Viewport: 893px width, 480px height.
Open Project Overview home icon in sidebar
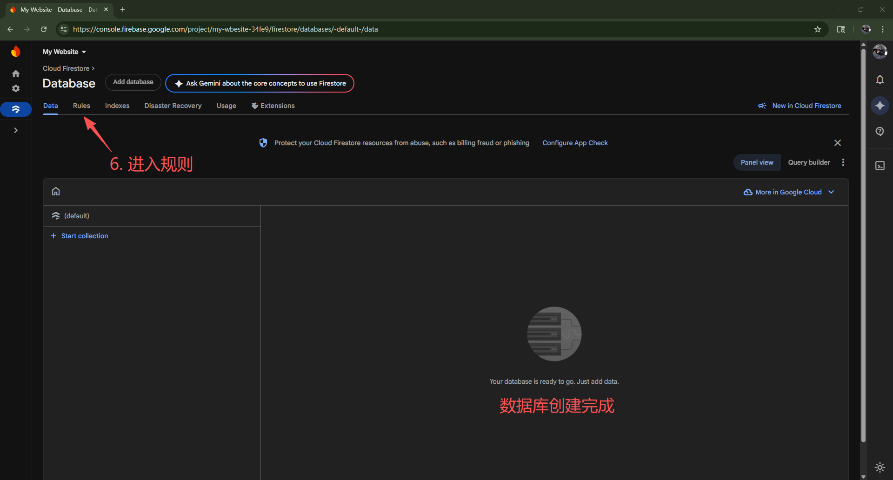(x=16, y=73)
